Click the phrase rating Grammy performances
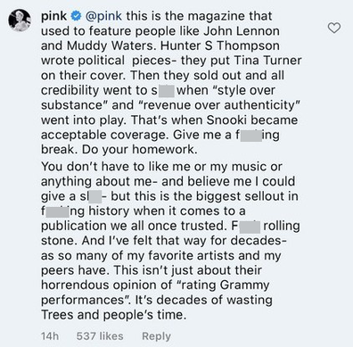The width and height of the screenshot is (353, 347). pyautogui.click(x=155, y=293)
